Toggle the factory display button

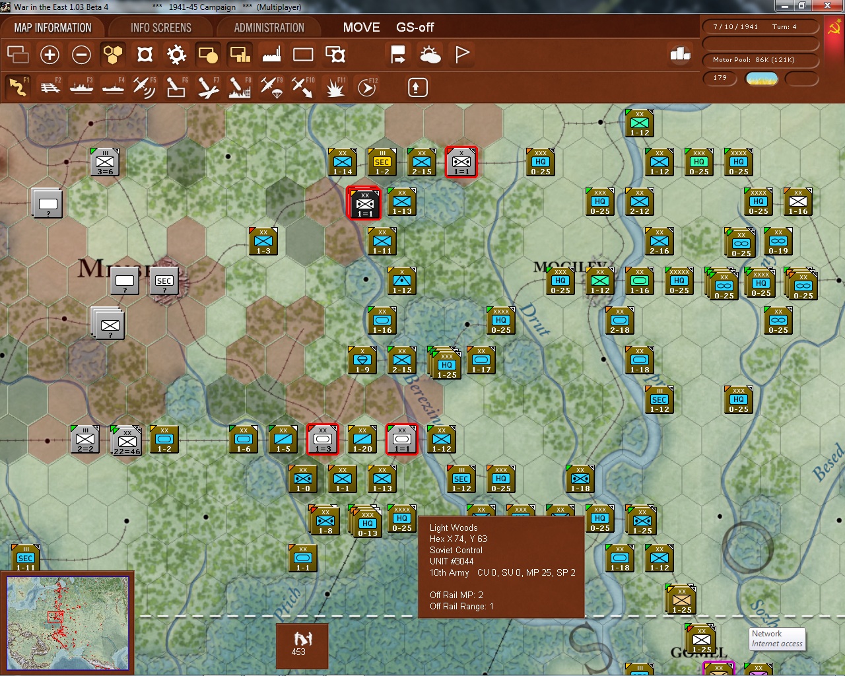(x=271, y=54)
